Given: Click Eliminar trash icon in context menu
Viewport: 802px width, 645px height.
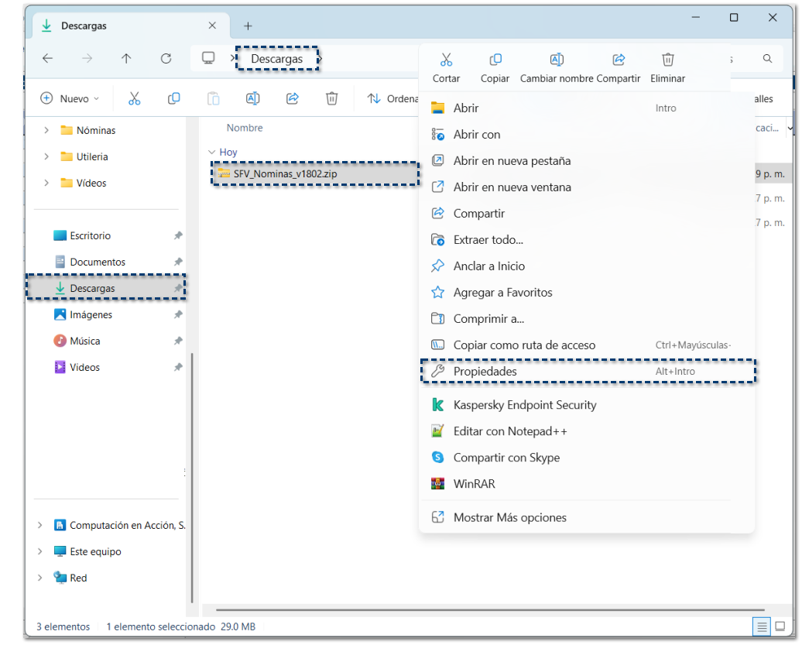Looking at the screenshot, I should tap(667, 60).
